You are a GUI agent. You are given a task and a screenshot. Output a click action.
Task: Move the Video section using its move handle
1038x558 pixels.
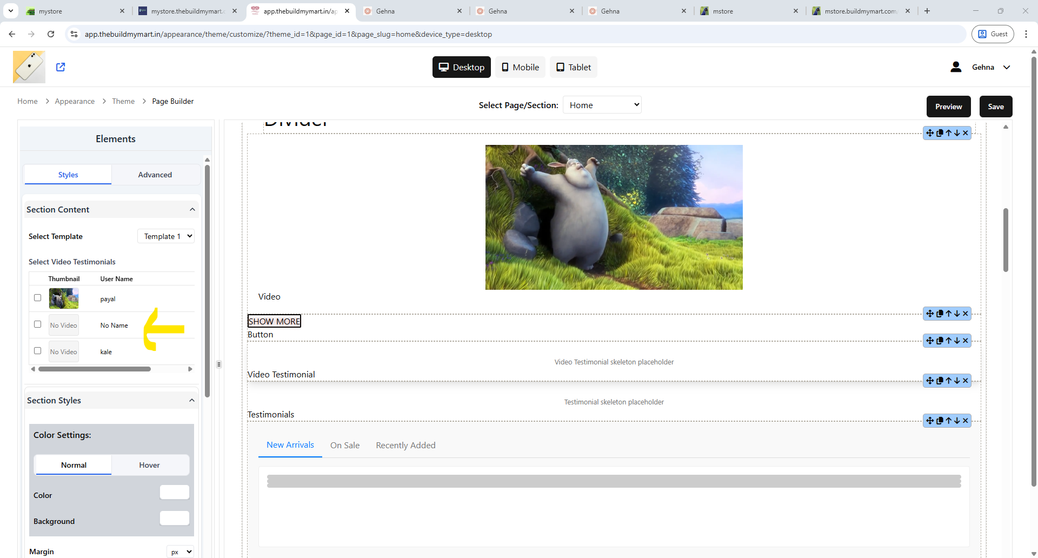tap(930, 133)
